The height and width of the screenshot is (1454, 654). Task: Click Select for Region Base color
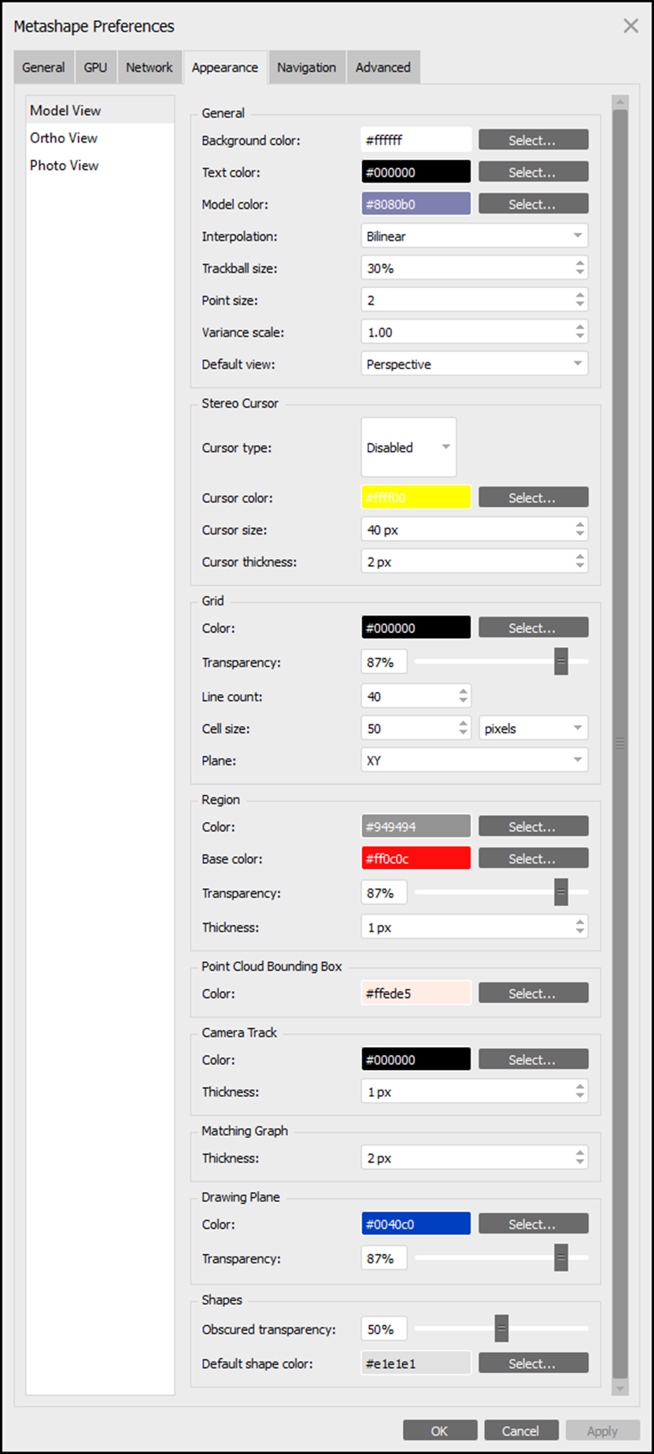pyautogui.click(x=533, y=859)
